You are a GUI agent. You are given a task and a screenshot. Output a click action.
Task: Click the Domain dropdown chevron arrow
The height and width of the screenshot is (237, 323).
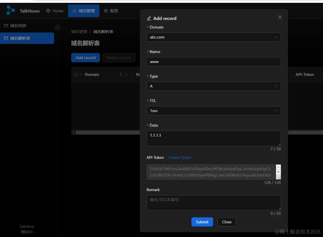tap(276, 37)
